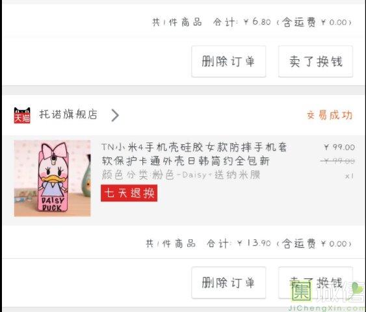The width and height of the screenshot is (366, 312).
Task: Tap the second product line 软保护卡通外壳日韩简约全包新
Action: (185, 161)
